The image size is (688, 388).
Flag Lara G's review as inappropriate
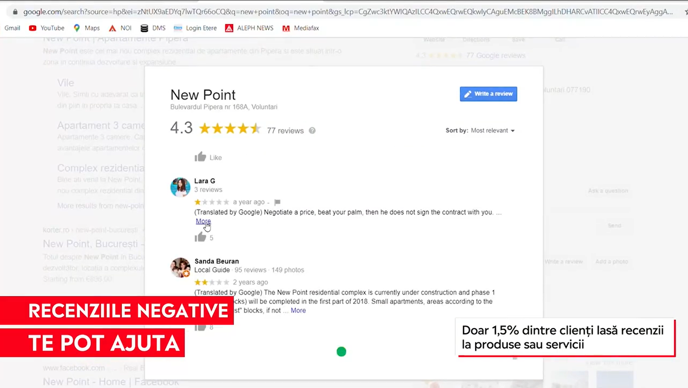coord(277,202)
